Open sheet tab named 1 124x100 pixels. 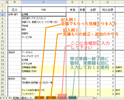[x=59, y=98]
